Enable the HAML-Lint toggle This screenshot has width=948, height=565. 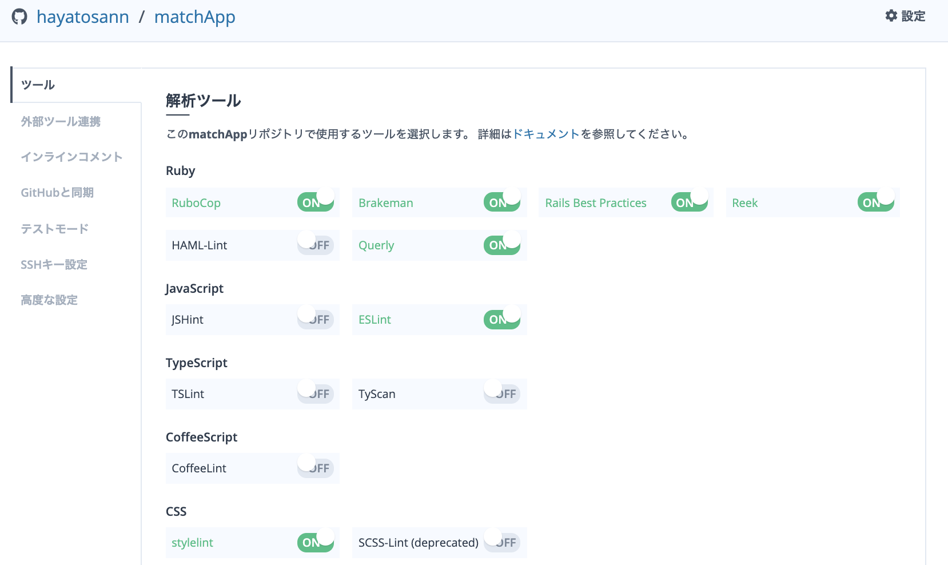click(316, 244)
